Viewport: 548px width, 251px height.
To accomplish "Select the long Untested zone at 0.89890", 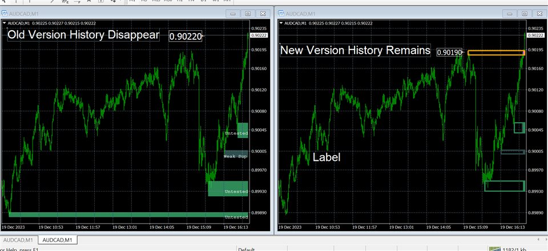I will click(128, 214).
